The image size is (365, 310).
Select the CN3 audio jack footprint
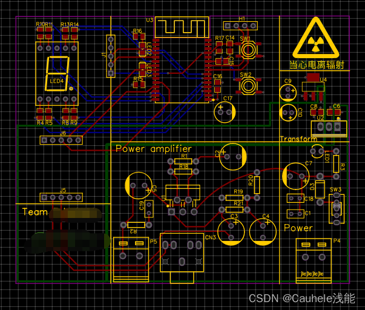pos(182,258)
